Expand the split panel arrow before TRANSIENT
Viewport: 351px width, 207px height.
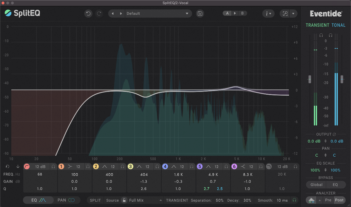[x=160, y=200]
